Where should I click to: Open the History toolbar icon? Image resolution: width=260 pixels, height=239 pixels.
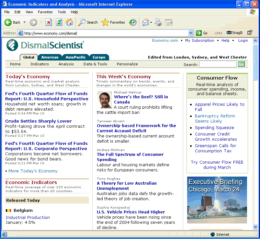[x=133, y=22]
